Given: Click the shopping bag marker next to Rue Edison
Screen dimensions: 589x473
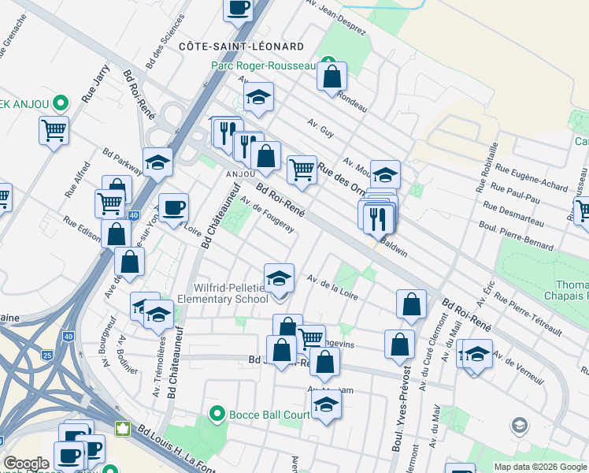Looking at the screenshot, I should coord(116,235).
